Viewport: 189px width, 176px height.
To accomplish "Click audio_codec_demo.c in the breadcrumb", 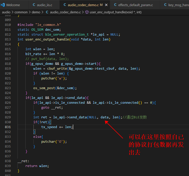I will (65, 12).
